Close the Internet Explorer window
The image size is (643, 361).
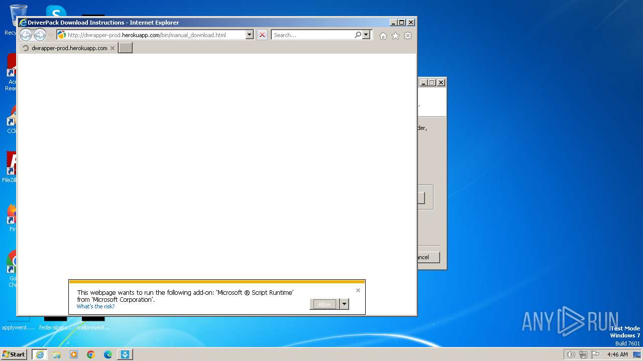coord(411,23)
